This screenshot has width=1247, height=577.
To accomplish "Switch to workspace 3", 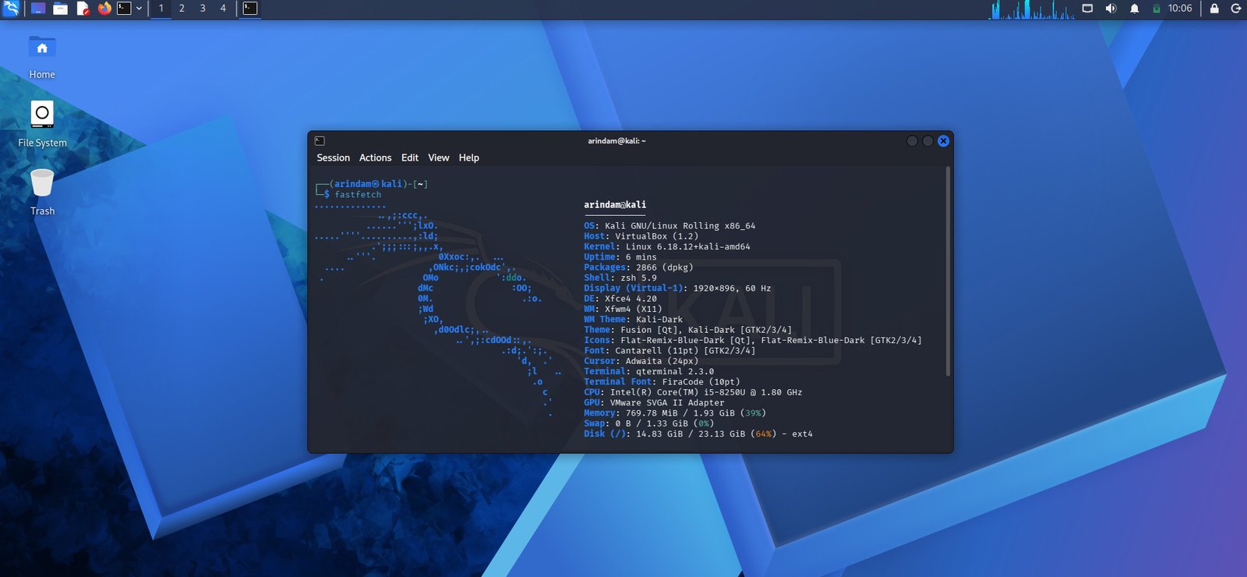I will pyautogui.click(x=203, y=9).
